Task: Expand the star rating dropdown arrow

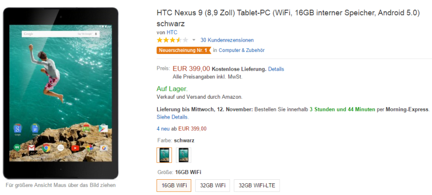Action: pos(194,40)
